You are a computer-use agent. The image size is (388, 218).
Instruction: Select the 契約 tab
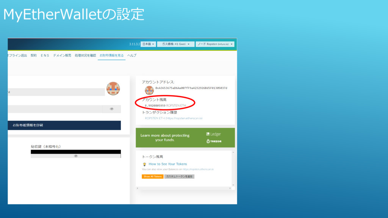34,55
